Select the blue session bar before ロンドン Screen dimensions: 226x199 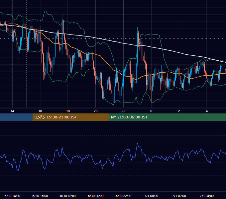pos(16,117)
